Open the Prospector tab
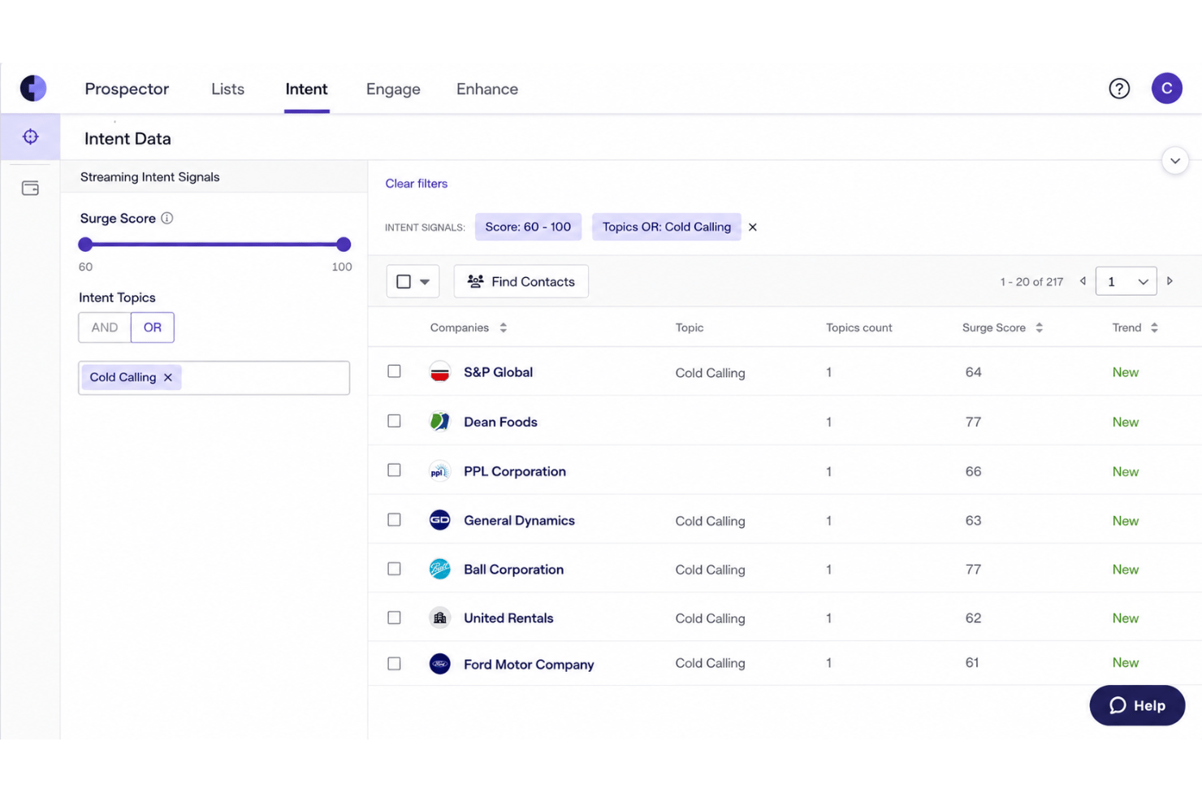The image size is (1202, 802). pyautogui.click(x=127, y=89)
